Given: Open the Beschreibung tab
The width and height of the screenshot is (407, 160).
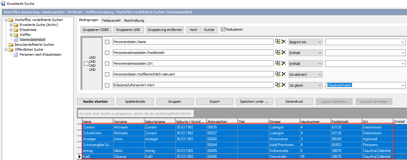Looking at the screenshot, I should tap(134, 20).
